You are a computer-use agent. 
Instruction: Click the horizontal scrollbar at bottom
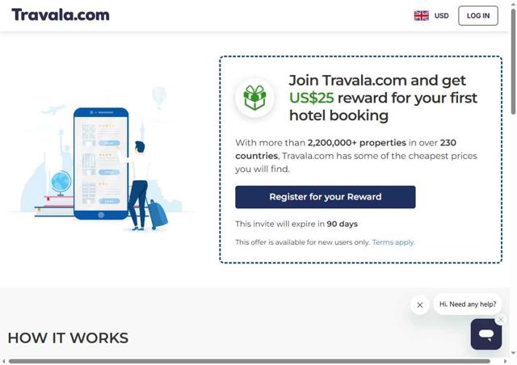tap(250, 362)
